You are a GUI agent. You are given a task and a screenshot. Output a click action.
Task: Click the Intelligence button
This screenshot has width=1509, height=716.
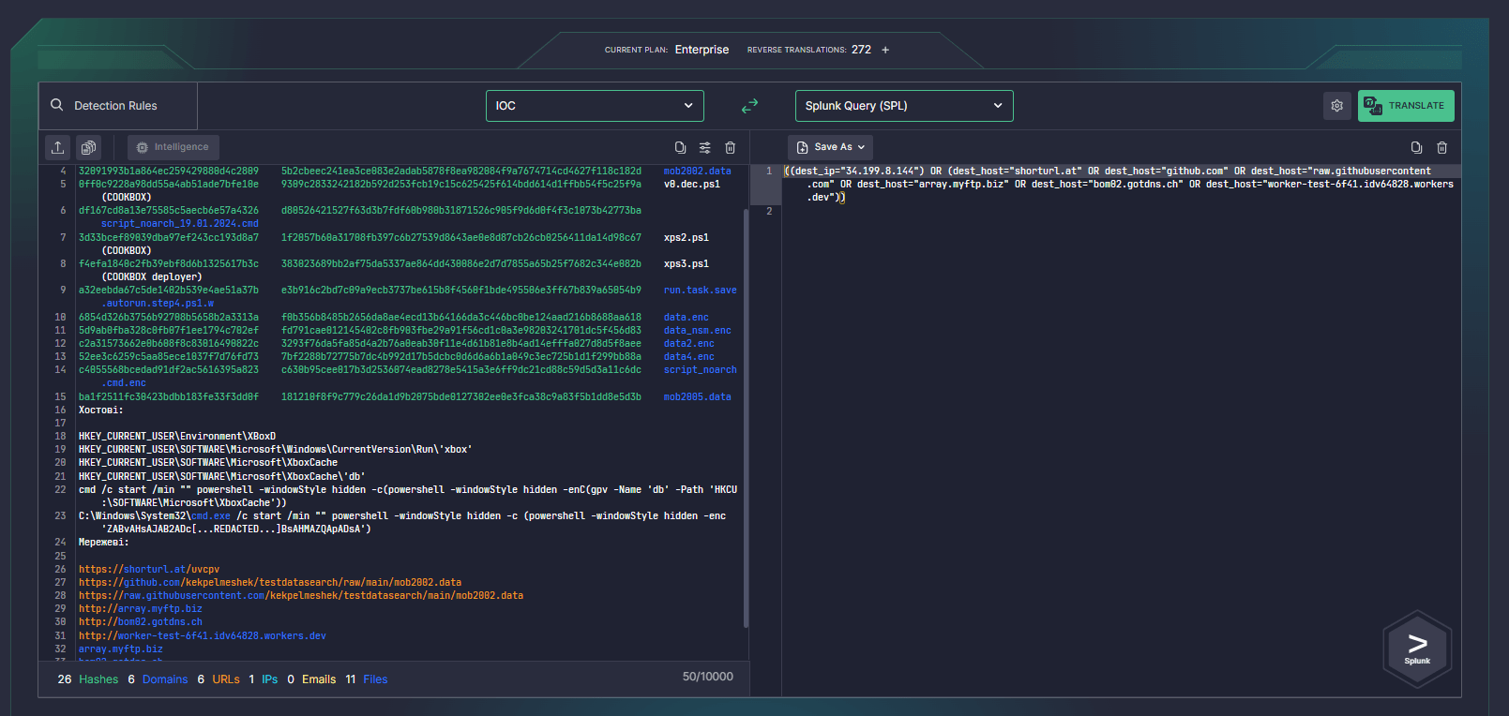point(173,147)
